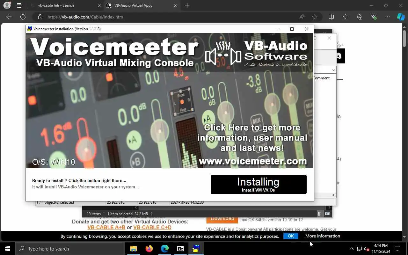Open Edge tab actions menu

point(19,5)
